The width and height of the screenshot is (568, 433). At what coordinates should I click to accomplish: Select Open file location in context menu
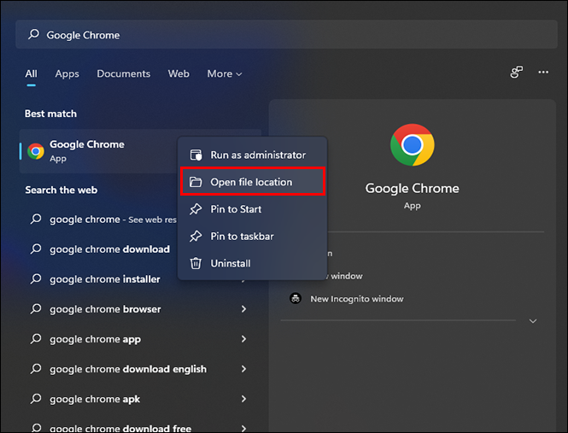(251, 182)
